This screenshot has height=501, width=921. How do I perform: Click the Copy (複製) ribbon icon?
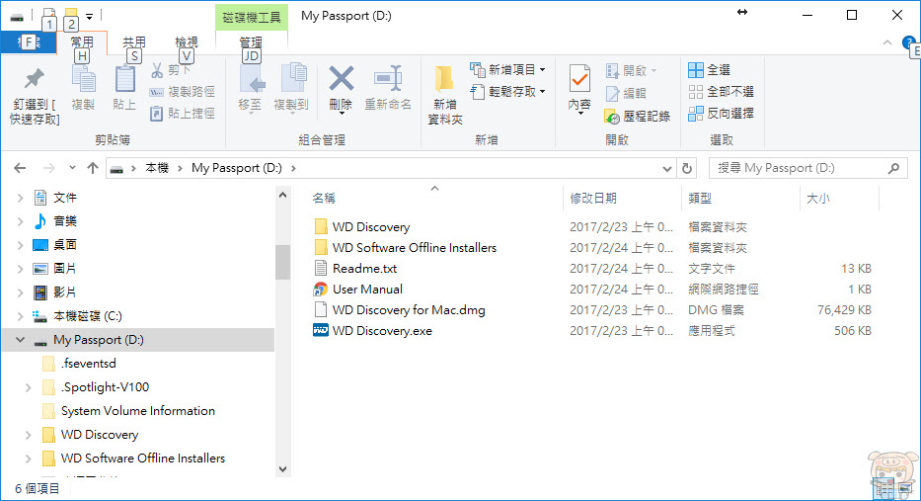[83, 79]
